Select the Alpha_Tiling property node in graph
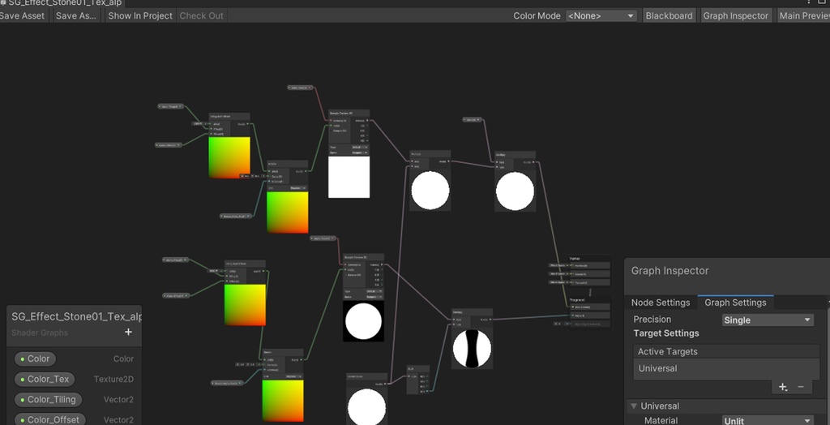Image resolution: width=830 pixels, height=425 pixels. pyautogui.click(x=176, y=260)
